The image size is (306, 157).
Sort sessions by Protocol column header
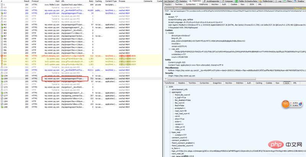point(35,1)
